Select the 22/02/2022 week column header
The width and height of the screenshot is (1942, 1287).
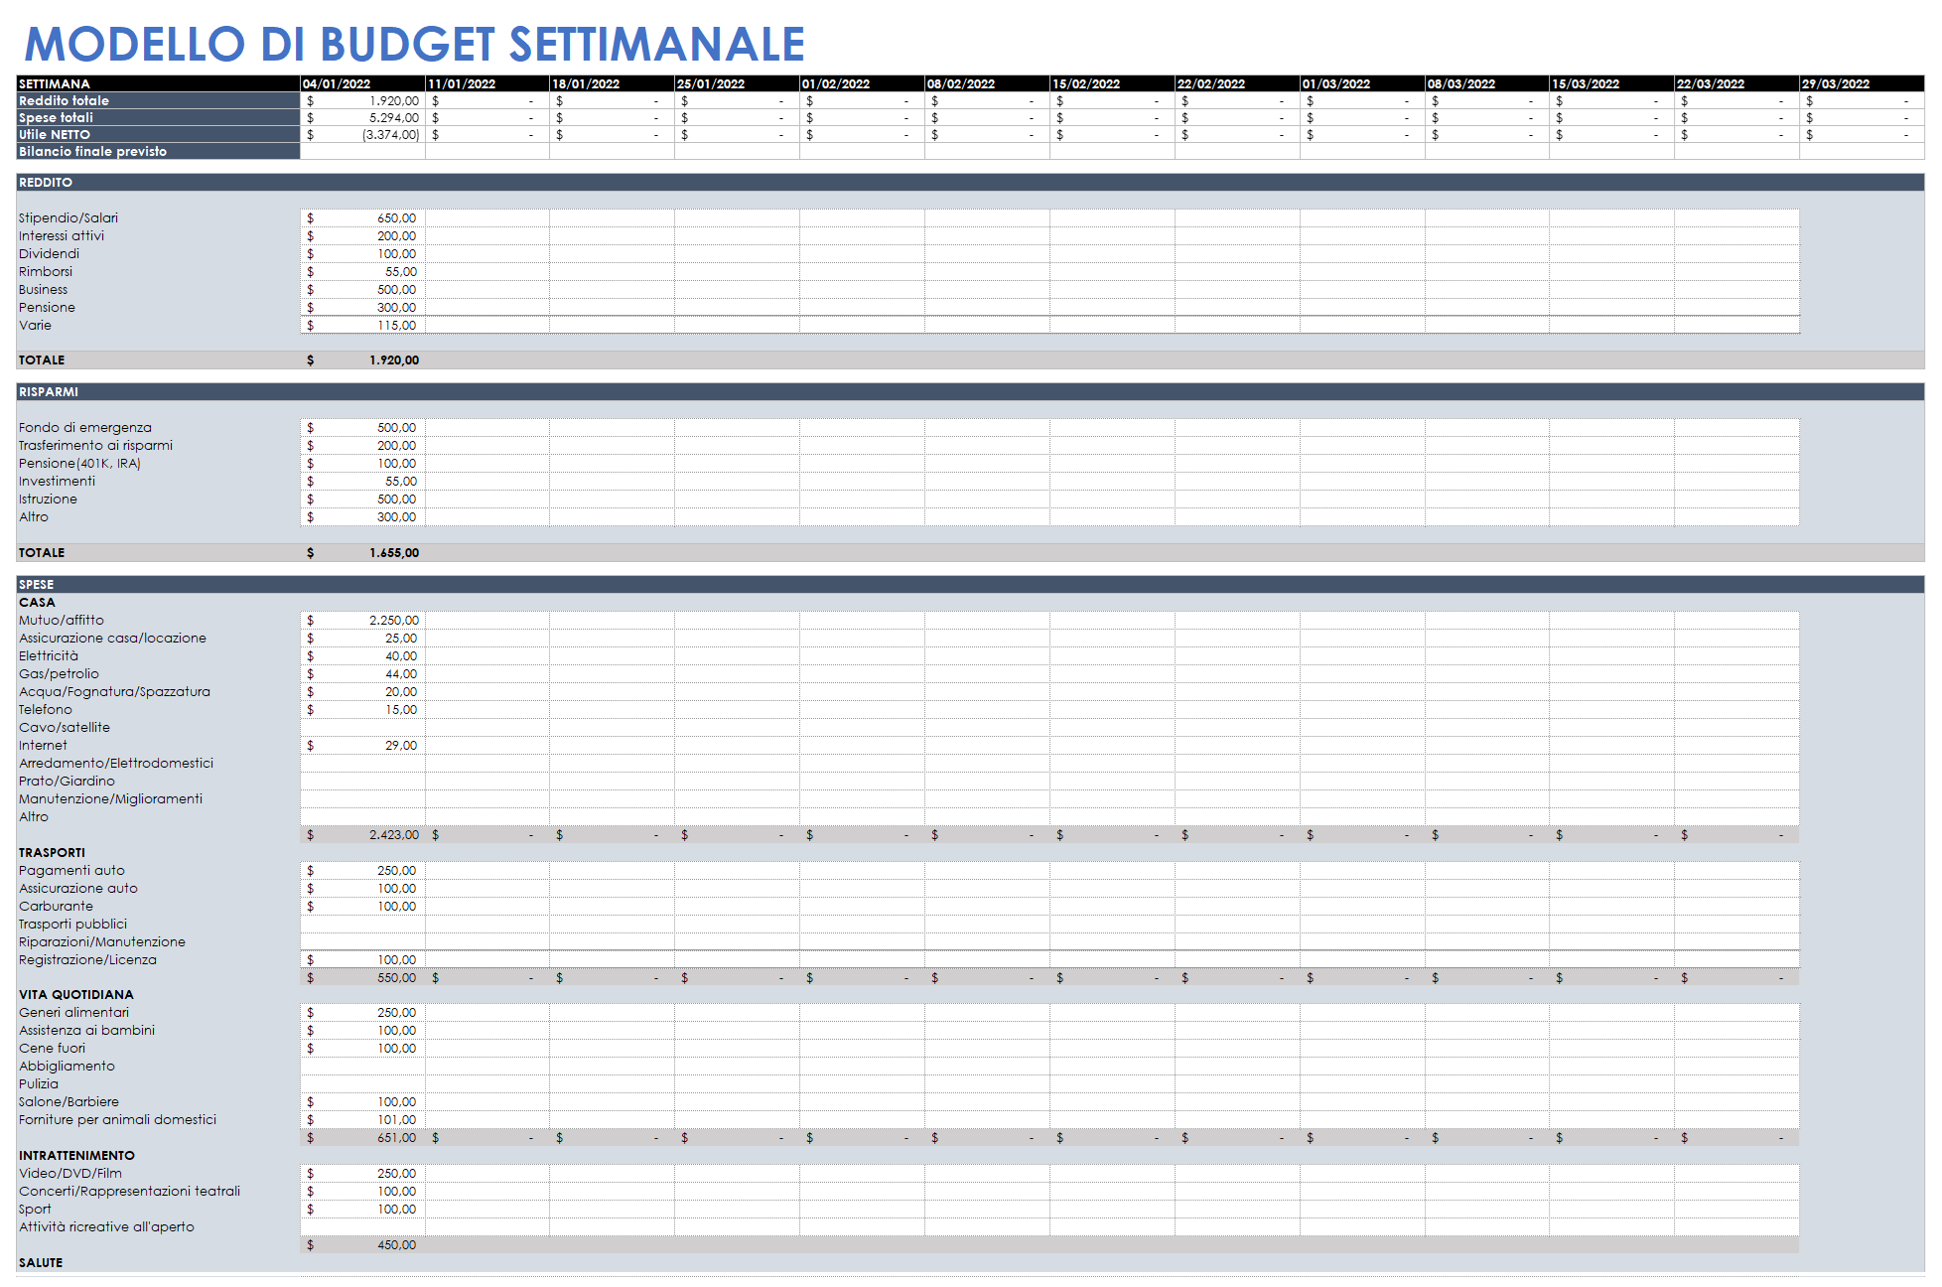click(1237, 84)
